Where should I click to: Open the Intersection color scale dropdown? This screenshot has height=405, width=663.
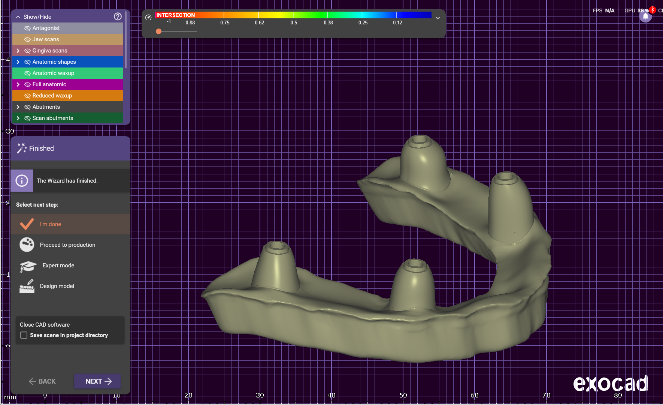point(438,18)
